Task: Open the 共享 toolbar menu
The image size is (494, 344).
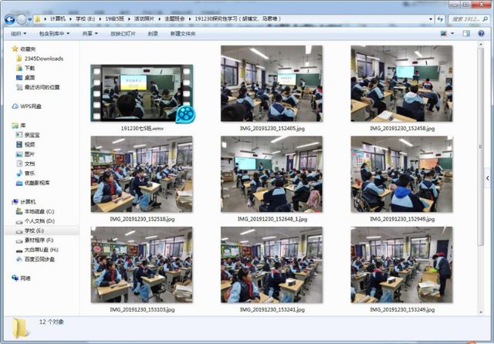Action: 90,33
